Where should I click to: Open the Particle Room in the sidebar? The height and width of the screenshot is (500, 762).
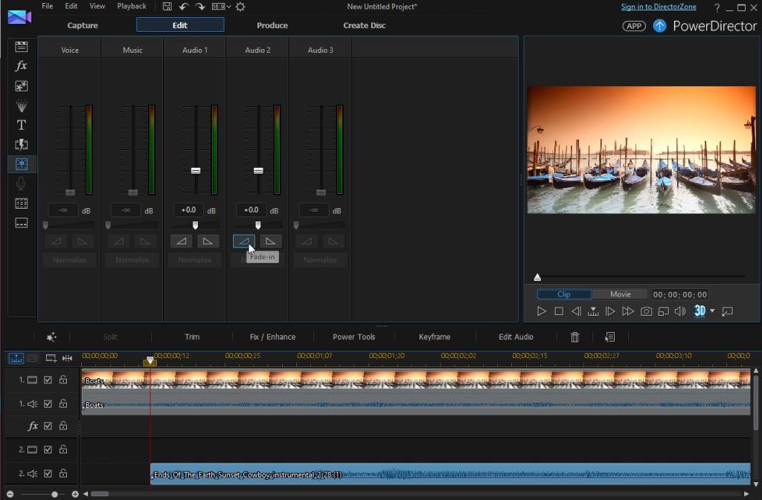pos(22,105)
